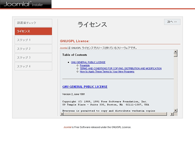Click the horizontal scroll right arrow
Image resolution: width=195 pixels, height=141 pixels.
tap(172, 114)
